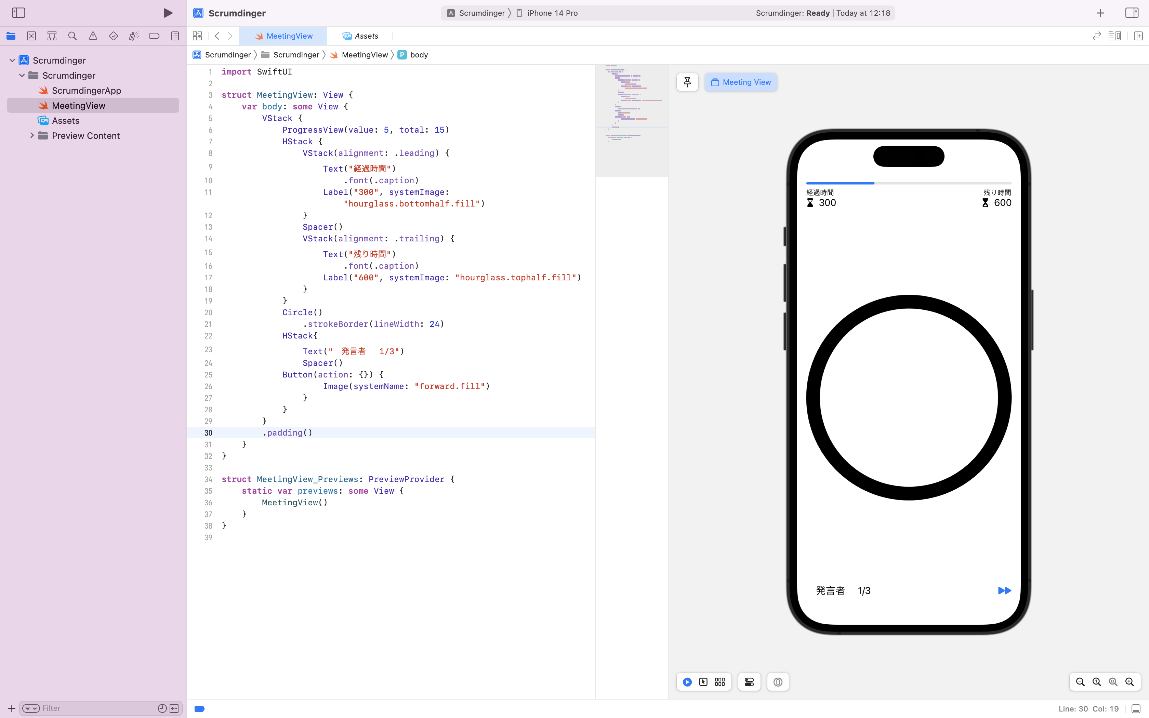The image size is (1149, 718).
Task: Select the Variants grid icon in canvas
Action: (720, 682)
